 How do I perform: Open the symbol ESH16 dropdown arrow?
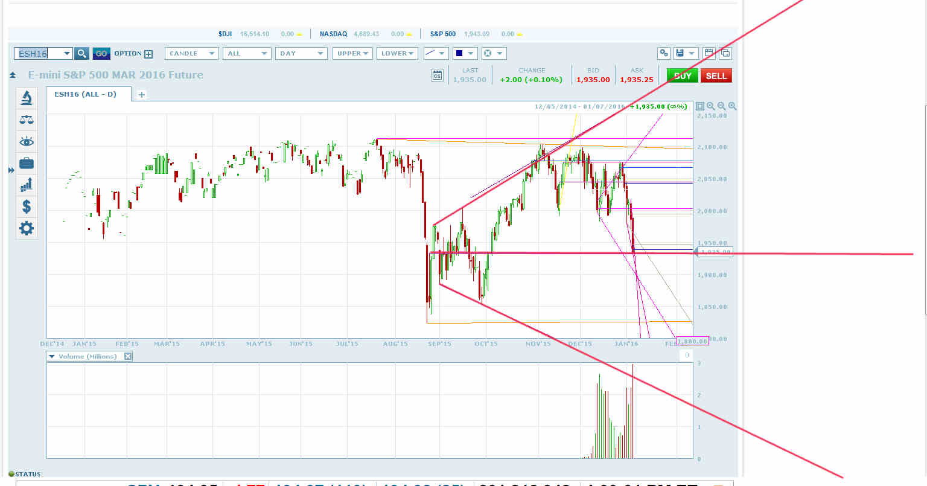[x=66, y=53]
